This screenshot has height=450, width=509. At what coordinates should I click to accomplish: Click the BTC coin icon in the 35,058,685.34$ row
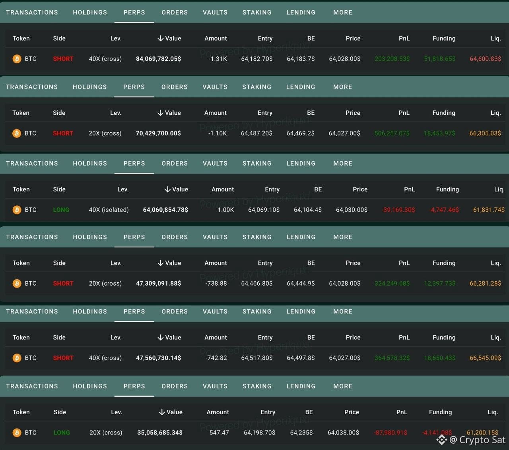pos(17,433)
